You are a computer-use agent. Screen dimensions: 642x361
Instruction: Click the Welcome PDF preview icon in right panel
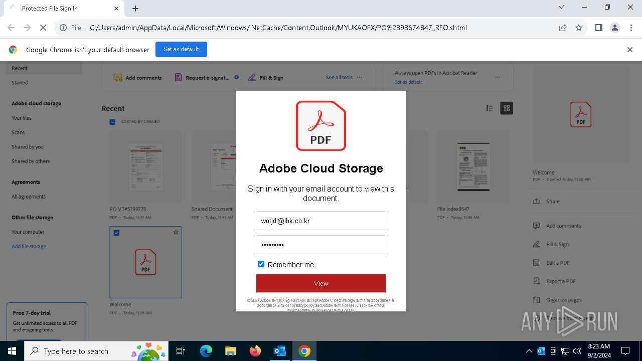coord(581,115)
